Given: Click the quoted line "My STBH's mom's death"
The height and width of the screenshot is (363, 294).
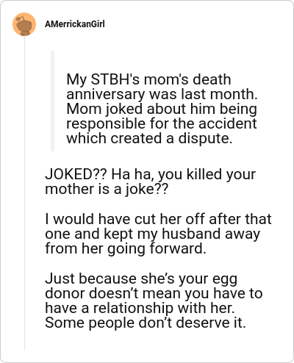Looking at the screenshot, I should click(148, 79).
